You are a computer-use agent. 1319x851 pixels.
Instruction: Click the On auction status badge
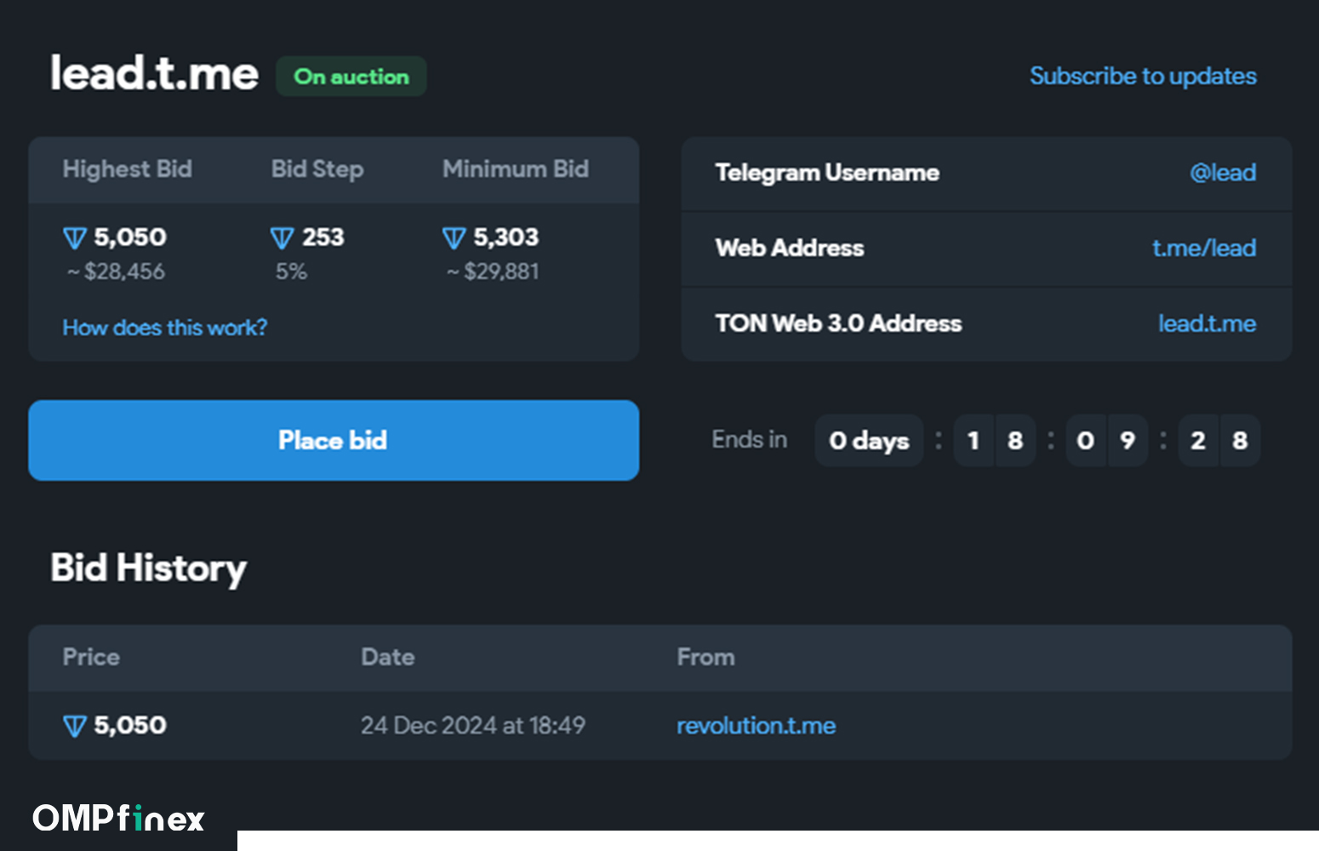tap(351, 77)
